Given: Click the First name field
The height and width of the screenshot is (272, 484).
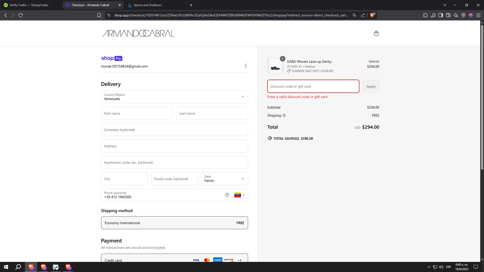Looking at the screenshot, I should pyautogui.click(x=137, y=113).
